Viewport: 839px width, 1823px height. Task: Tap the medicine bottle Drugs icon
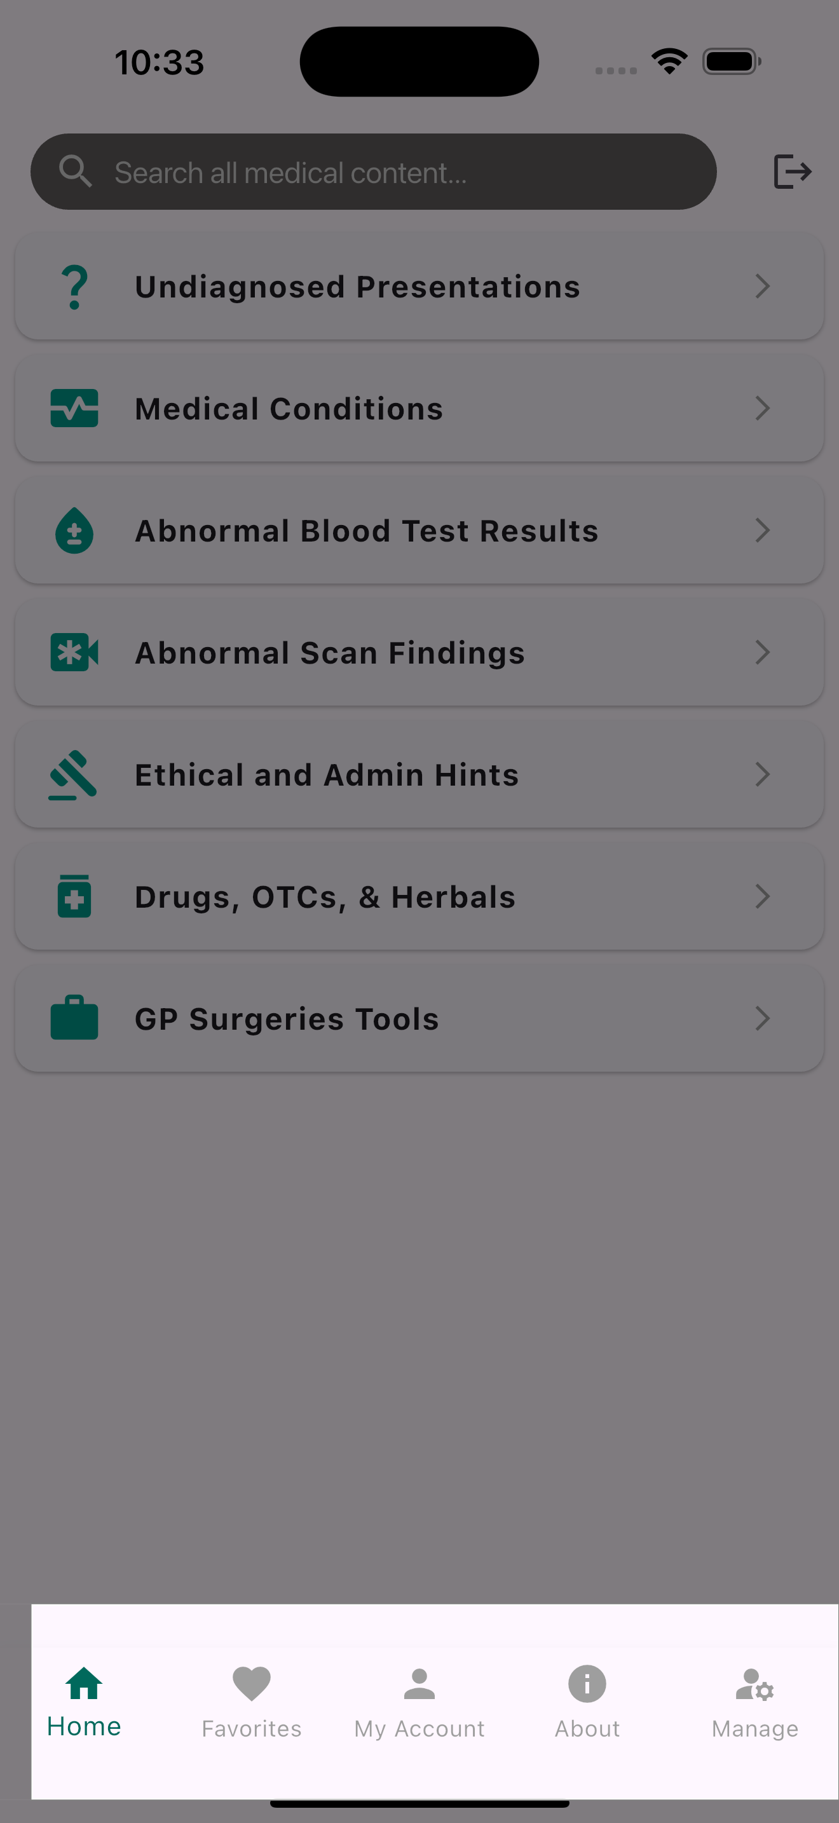coord(74,897)
